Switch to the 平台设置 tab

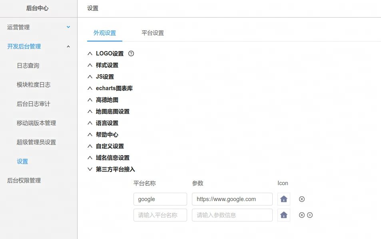click(x=153, y=33)
